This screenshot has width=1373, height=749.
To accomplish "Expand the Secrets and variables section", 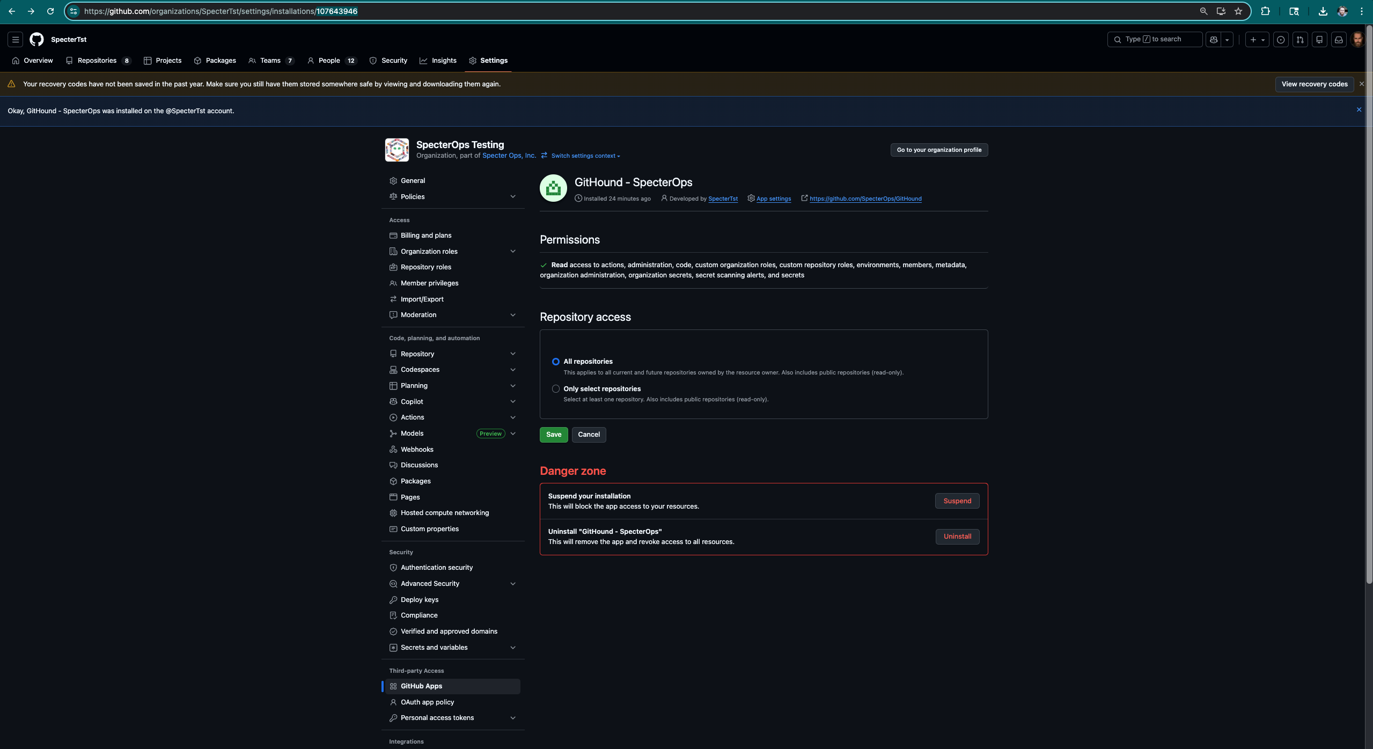I will coord(513,647).
